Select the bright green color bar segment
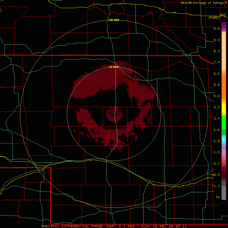The height and width of the screenshot is (228, 228). pos(224,122)
